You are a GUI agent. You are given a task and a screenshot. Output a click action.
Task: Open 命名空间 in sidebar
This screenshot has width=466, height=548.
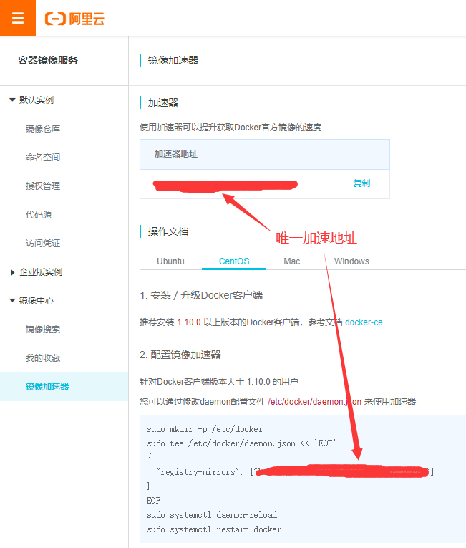(x=43, y=158)
